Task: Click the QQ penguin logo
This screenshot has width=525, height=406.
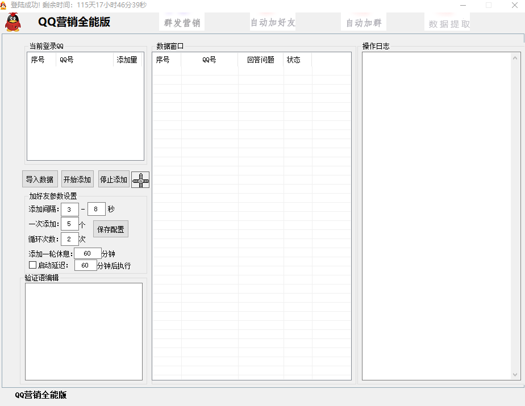Action: [13, 22]
